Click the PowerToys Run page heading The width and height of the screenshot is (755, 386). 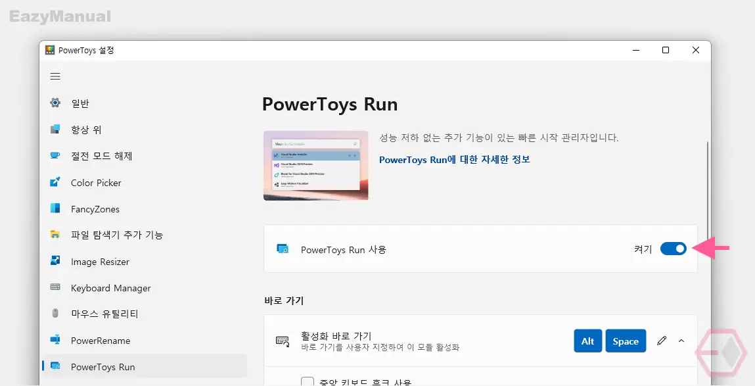pos(330,105)
